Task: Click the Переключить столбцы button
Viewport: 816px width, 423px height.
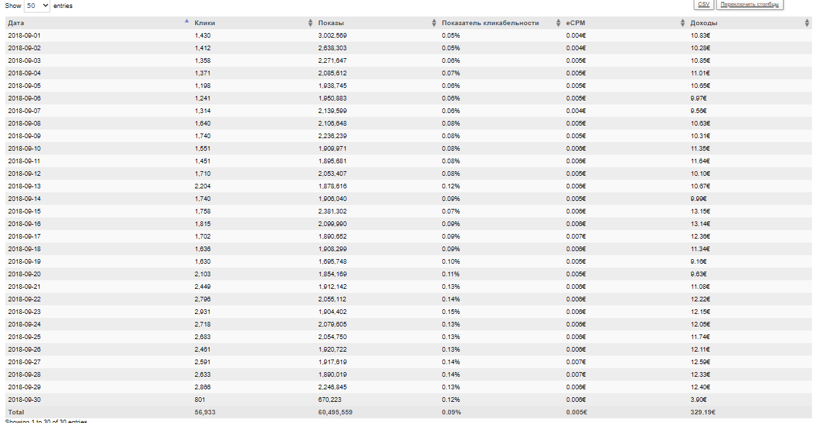Action: point(749,4)
